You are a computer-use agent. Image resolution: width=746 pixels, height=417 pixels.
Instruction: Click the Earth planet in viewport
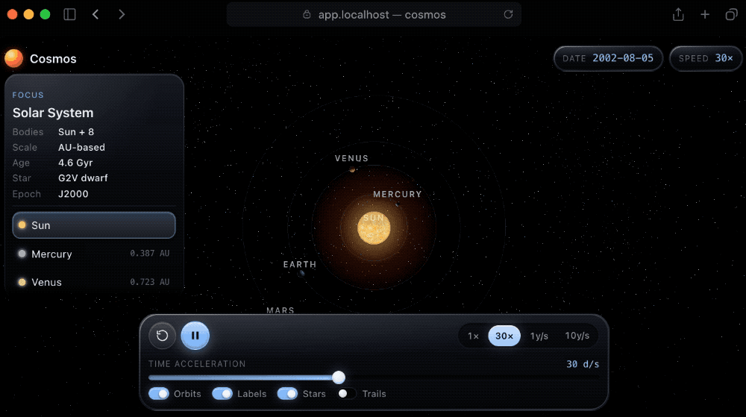tap(301, 274)
